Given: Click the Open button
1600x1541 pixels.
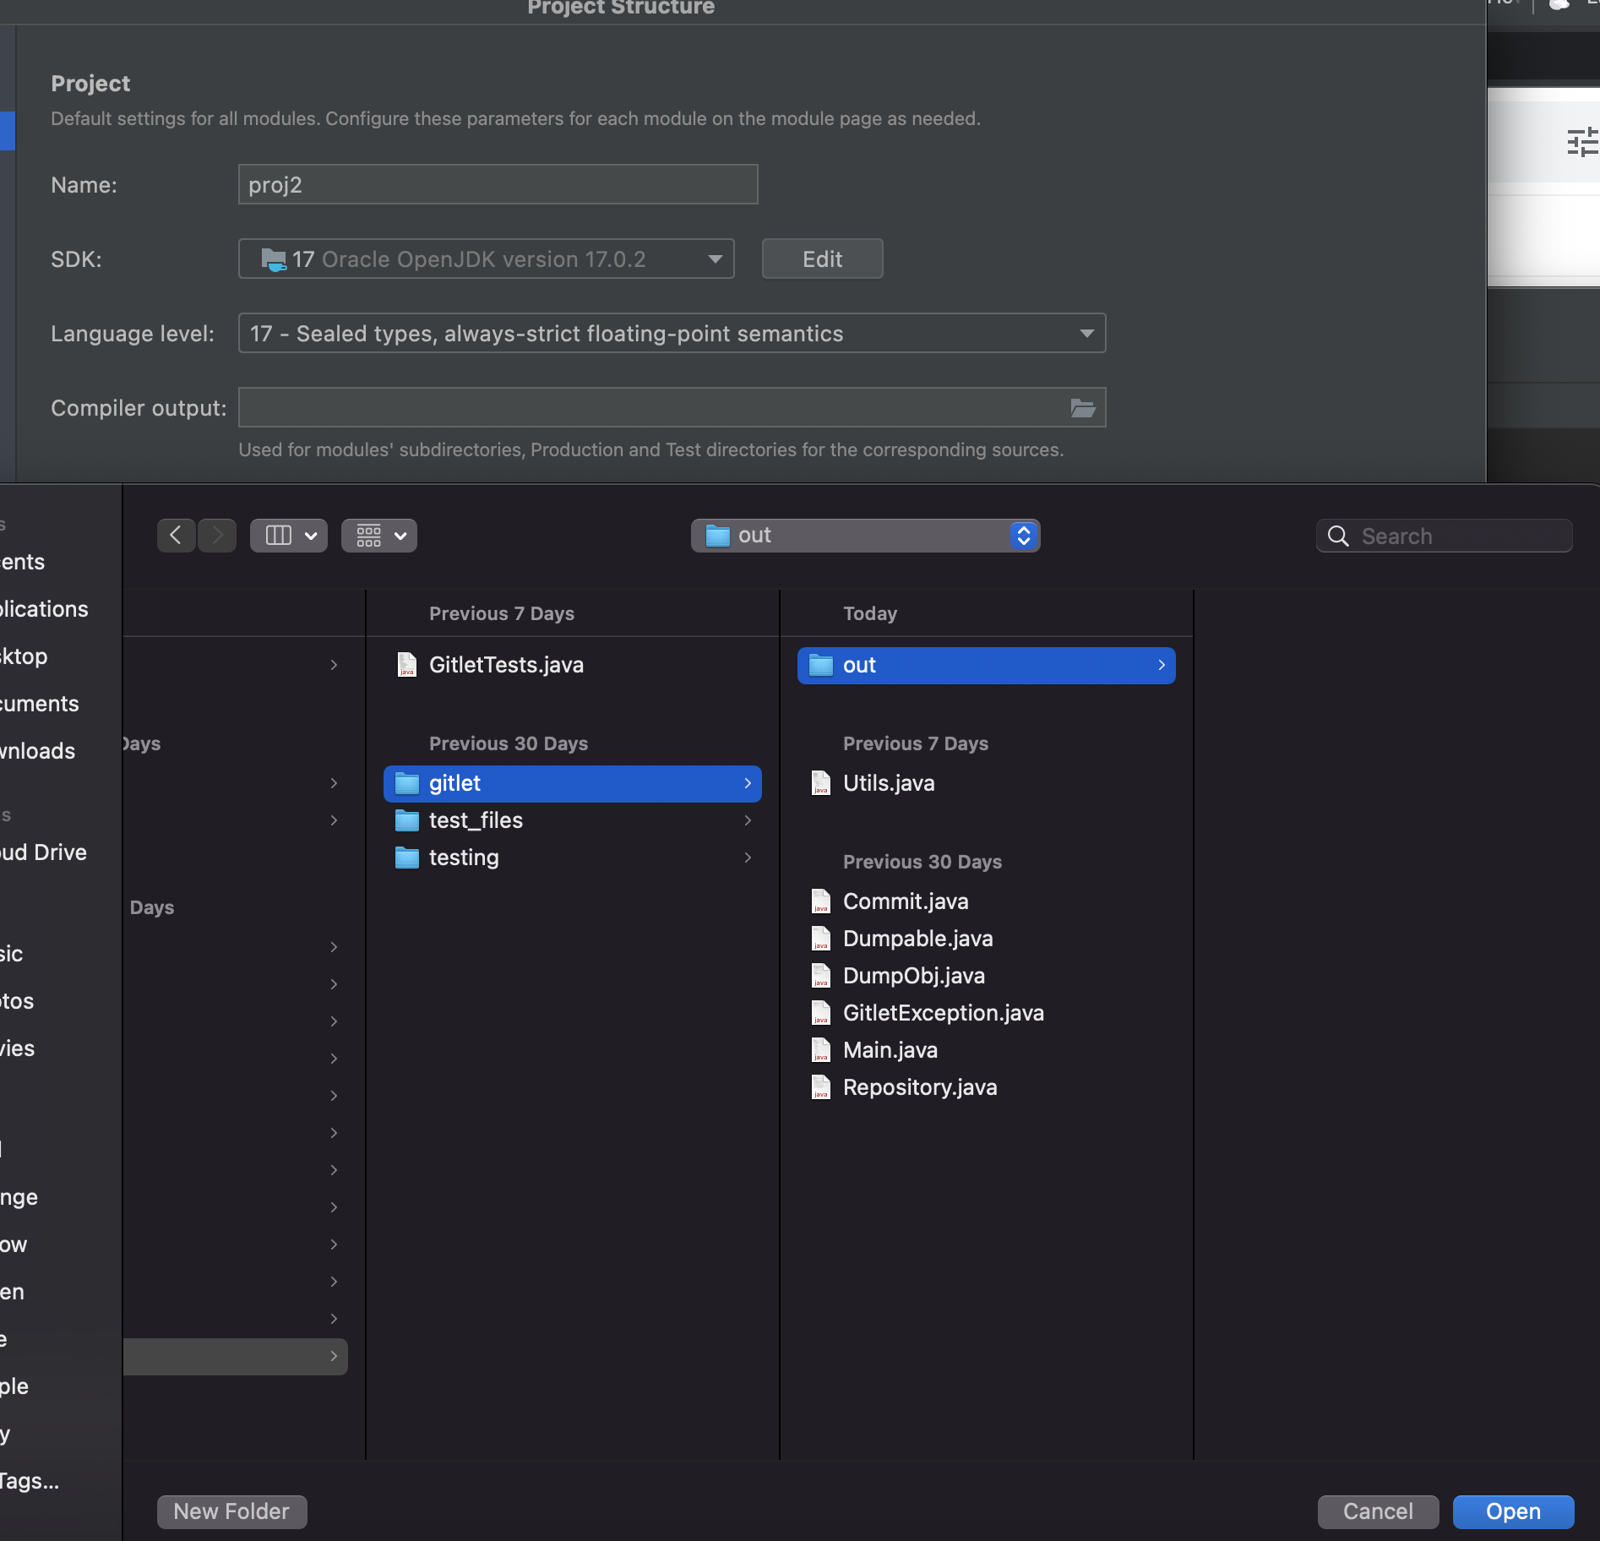Looking at the screenshot, I should (1513, 1511).
